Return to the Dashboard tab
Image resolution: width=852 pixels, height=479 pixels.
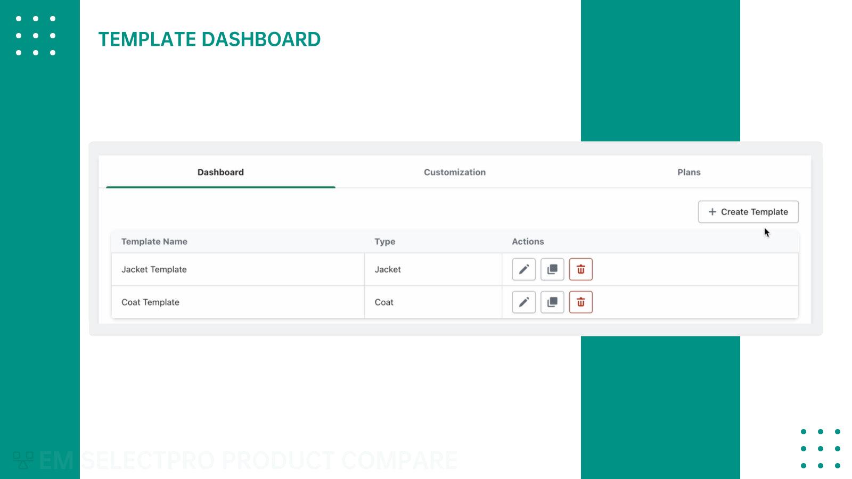point(220,172)
